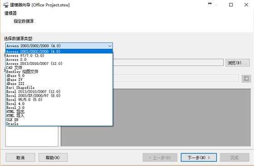Click the data source file path field
The image size is (254, 166).
click(168, 63)
